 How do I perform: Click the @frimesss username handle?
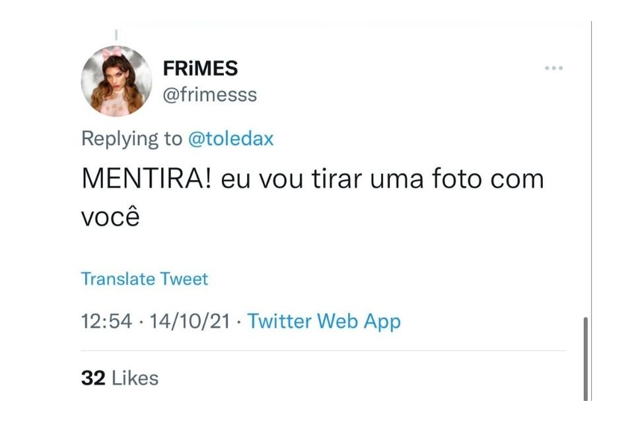(210, 95)
